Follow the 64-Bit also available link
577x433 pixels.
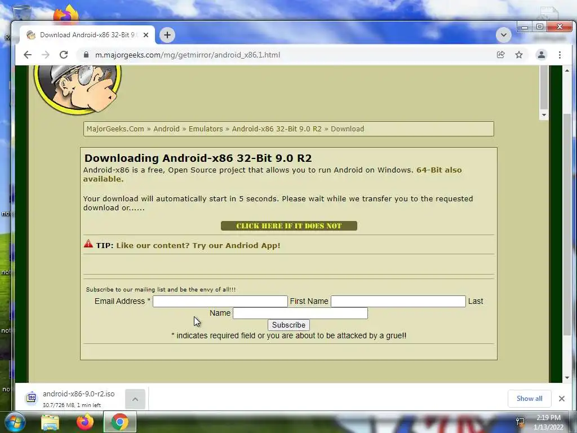[439, 170]
